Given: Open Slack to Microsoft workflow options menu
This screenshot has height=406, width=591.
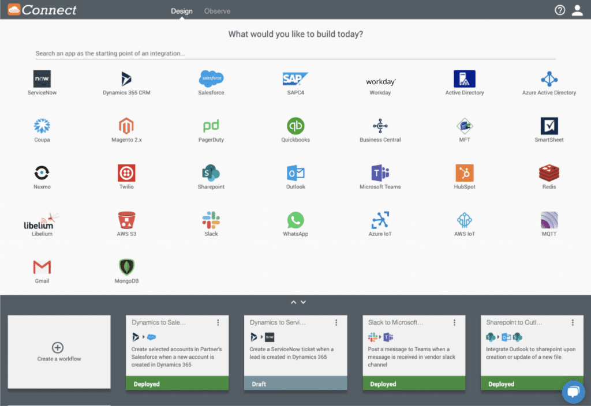Looking at the screenshot, I should click(455, 322).
